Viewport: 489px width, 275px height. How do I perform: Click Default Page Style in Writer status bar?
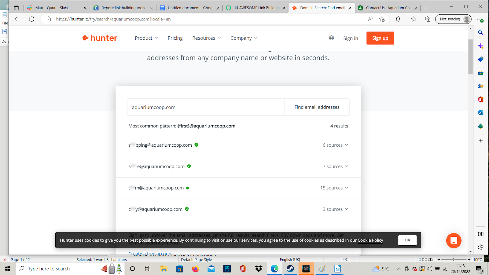[197, 259]
